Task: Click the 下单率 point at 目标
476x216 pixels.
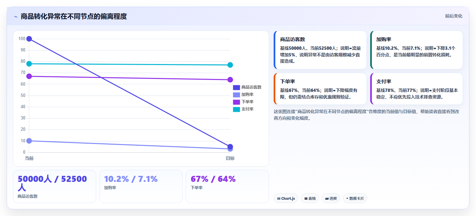Action: click(230, 80)
